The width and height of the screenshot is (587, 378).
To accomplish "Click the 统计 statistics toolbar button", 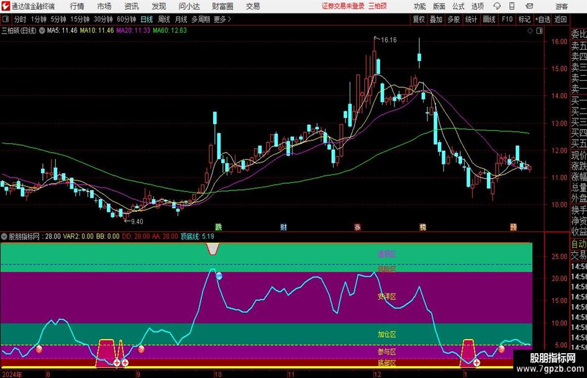I will pos(471,19).
